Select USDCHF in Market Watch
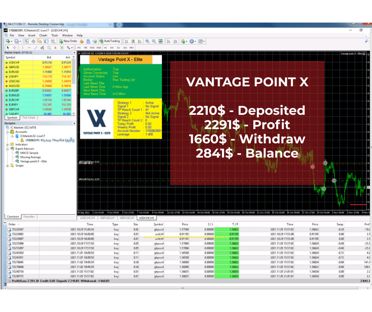The width and height of the screenshot is (372, 312). pos(38,63)
